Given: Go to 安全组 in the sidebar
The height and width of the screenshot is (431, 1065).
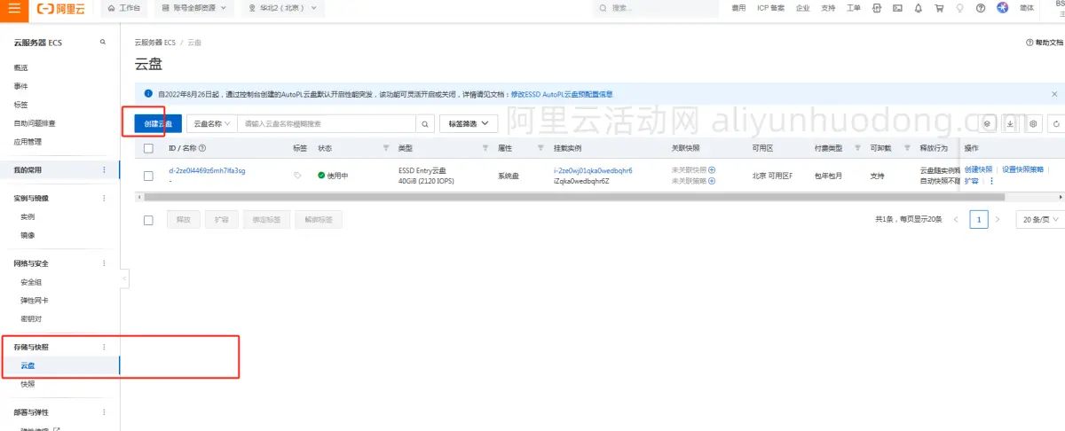Looking at the screenshot, I should pos(31,282).
